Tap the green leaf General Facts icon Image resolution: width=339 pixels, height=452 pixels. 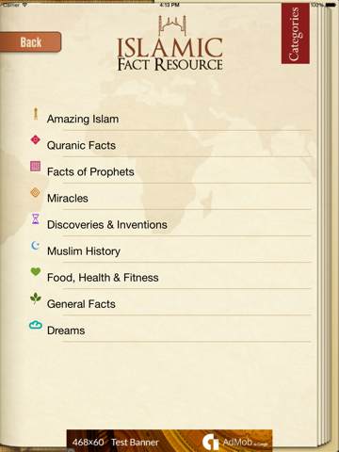(36, 298)
